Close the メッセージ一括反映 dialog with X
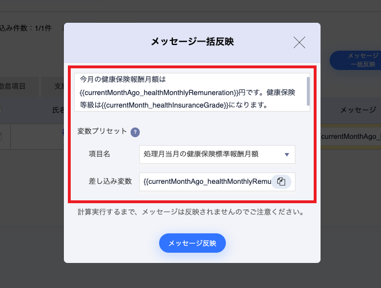 [299, 43]
